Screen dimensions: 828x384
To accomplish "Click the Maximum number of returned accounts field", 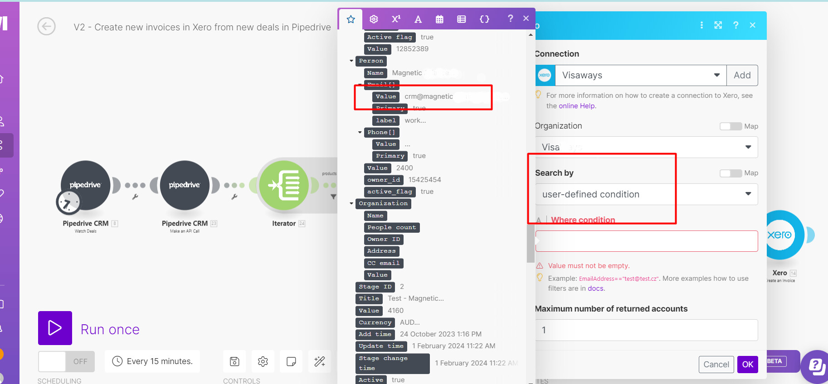I will coord(647,330).
